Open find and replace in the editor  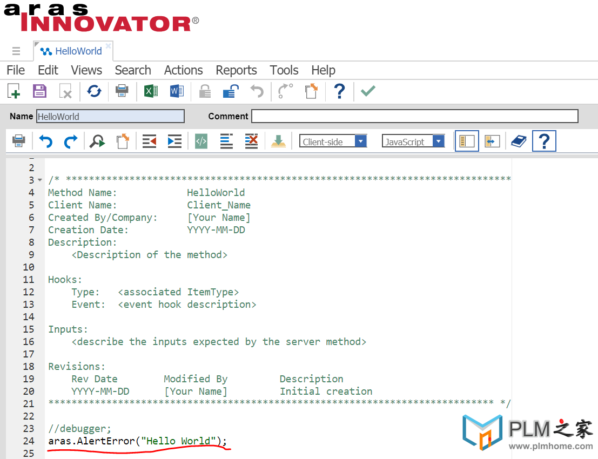[x=97, y=141]
